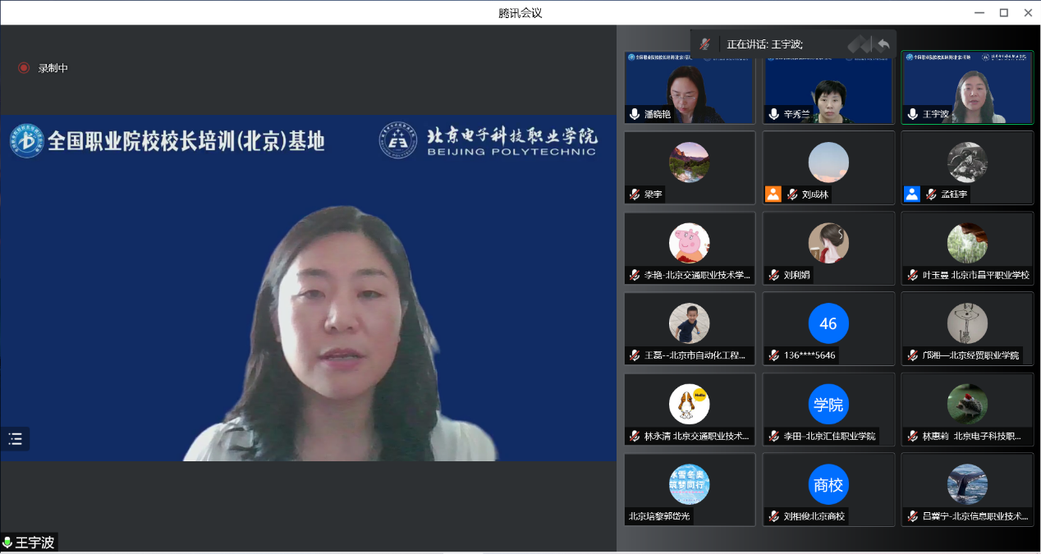Click the muted mic icon on 梁宇's tile
Viewport: 1041px width, 554px height.
[x=635, y=195]
